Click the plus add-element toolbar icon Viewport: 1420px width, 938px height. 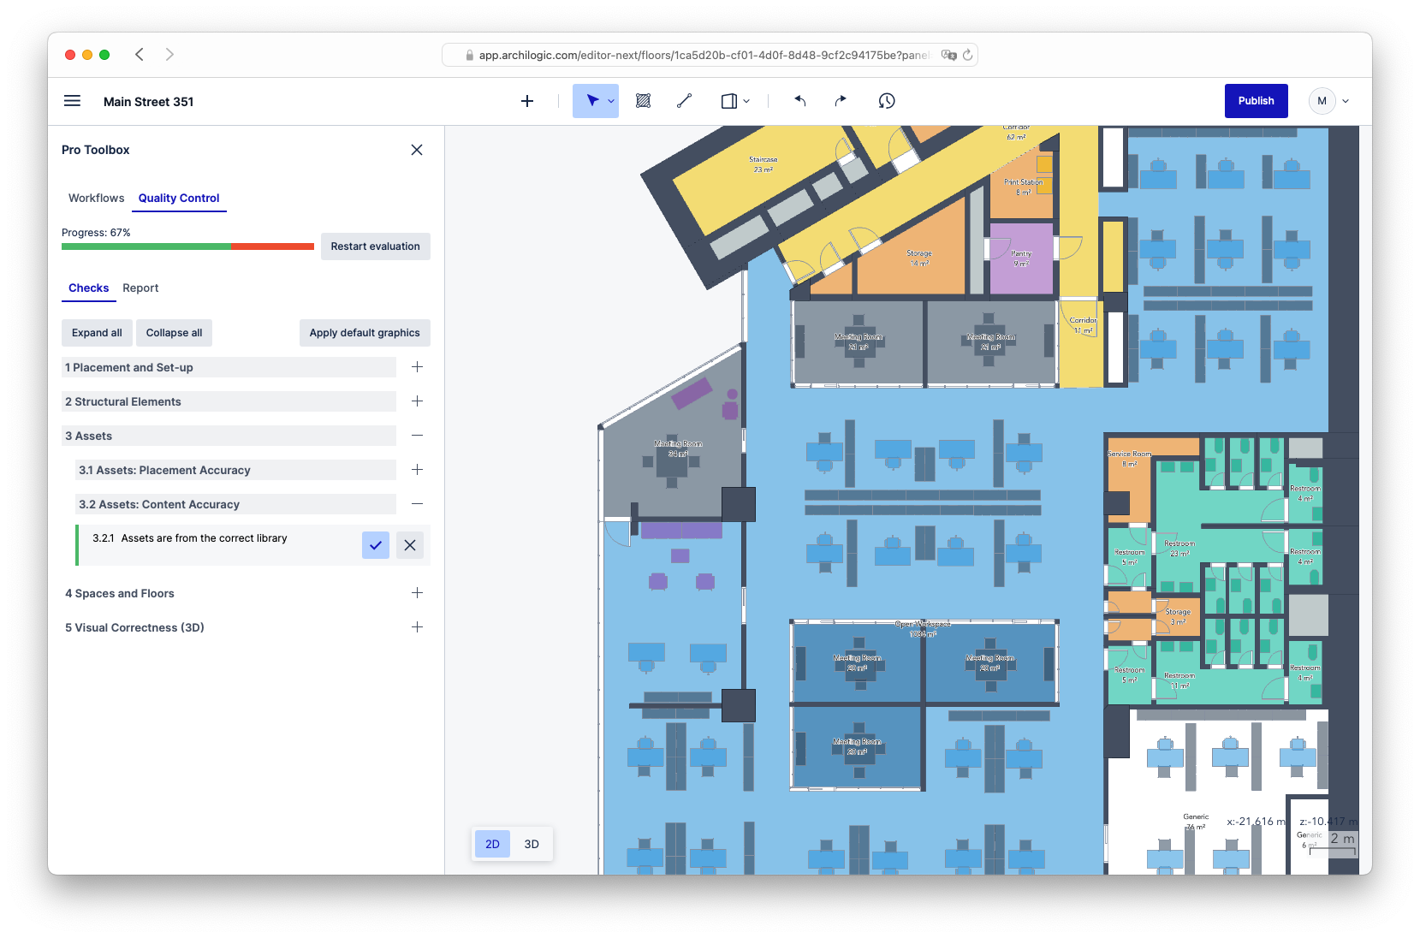tap(527, 101)
